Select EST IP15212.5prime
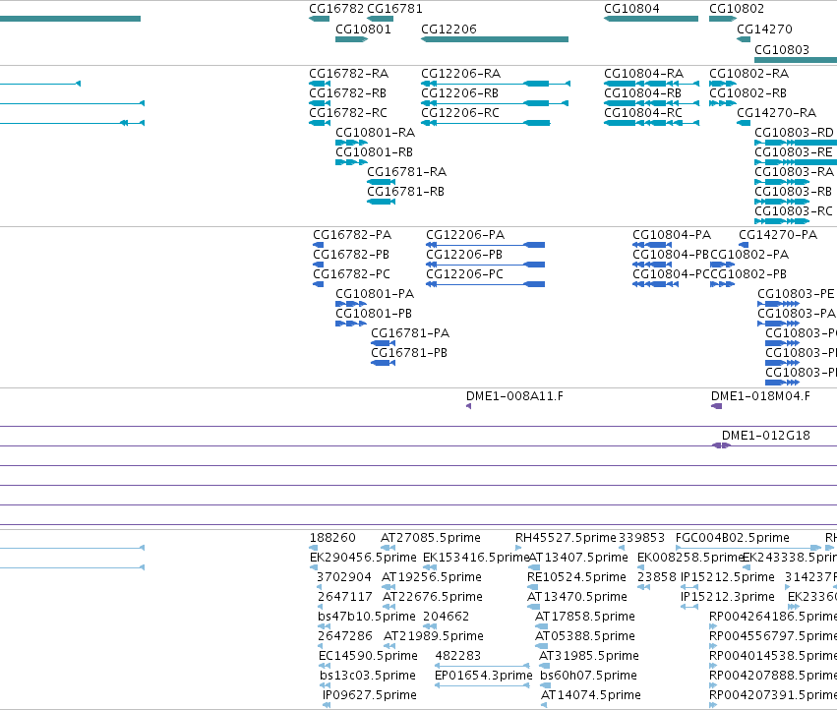The height and width of the screenshot is (710, 837). (x=727, y=577)
